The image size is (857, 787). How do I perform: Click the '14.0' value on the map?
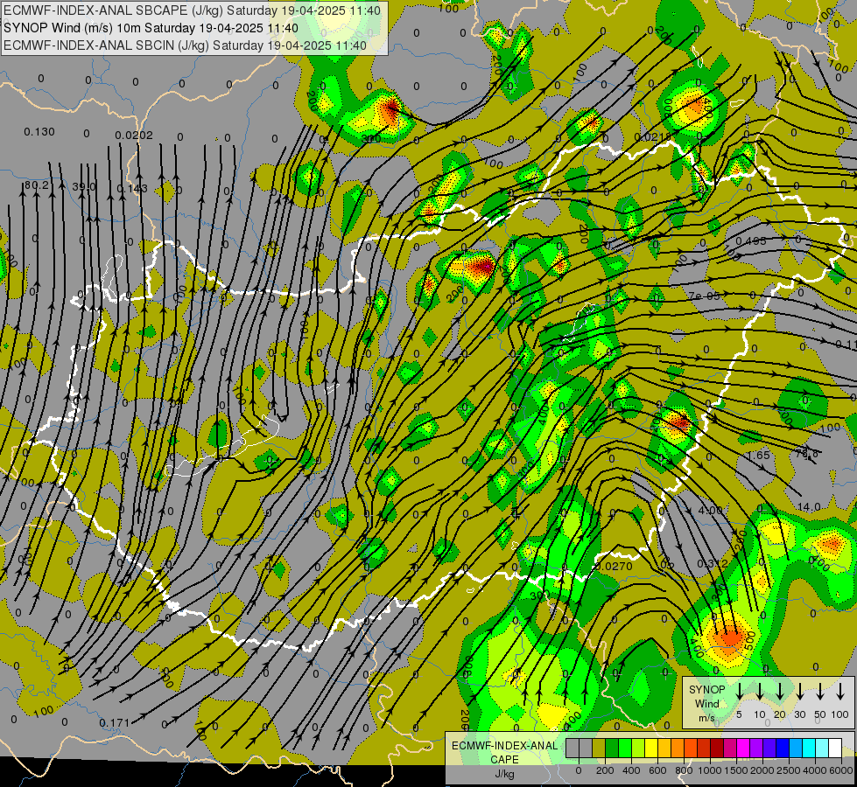coord(810,507)
